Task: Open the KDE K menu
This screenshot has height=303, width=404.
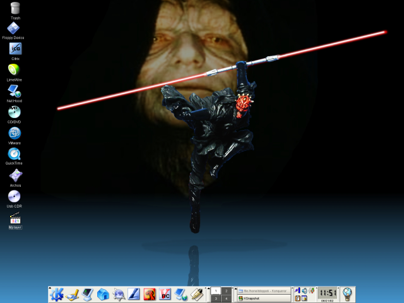Action: pos(57,294)
